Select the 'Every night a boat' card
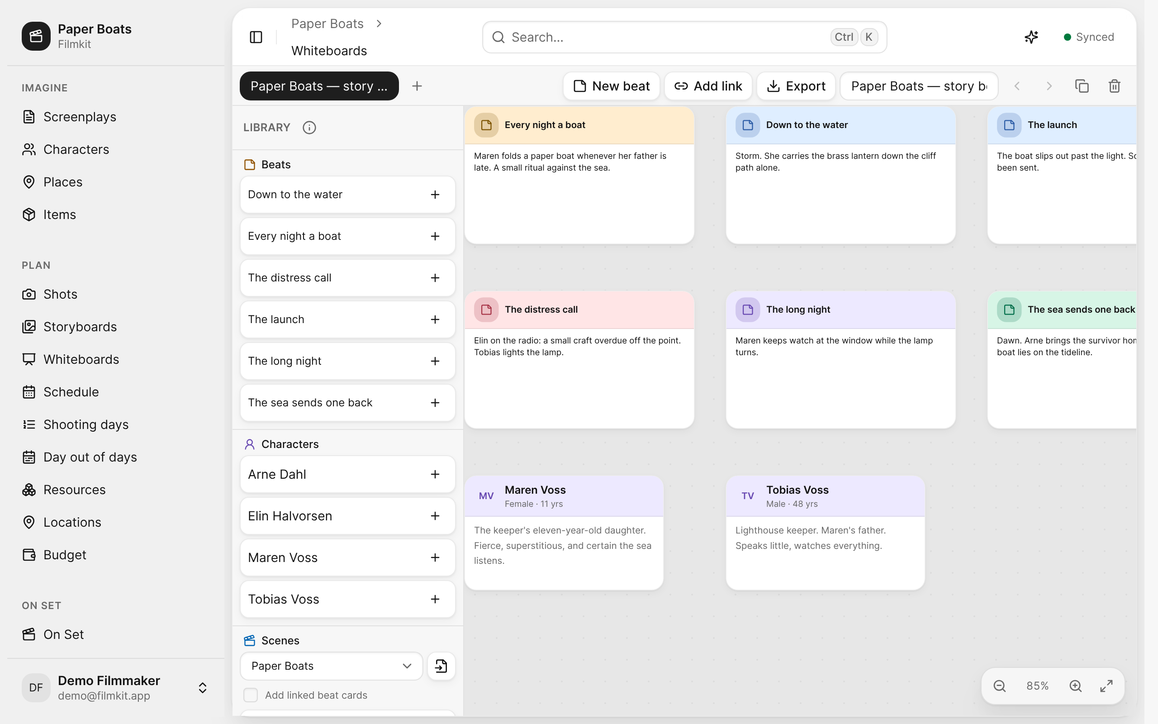Viewport: 1158px width, 724px height. pyautogui.click(x=579, y=175)
